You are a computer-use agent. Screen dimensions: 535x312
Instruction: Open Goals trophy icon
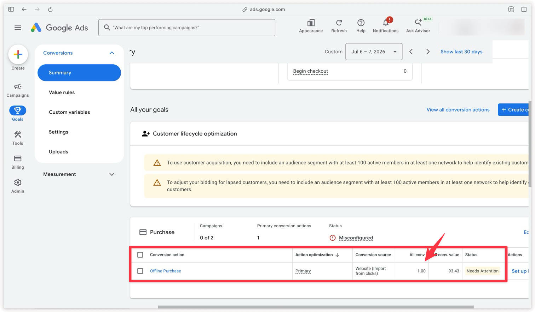pyautogui.click(x=18, y=110)
